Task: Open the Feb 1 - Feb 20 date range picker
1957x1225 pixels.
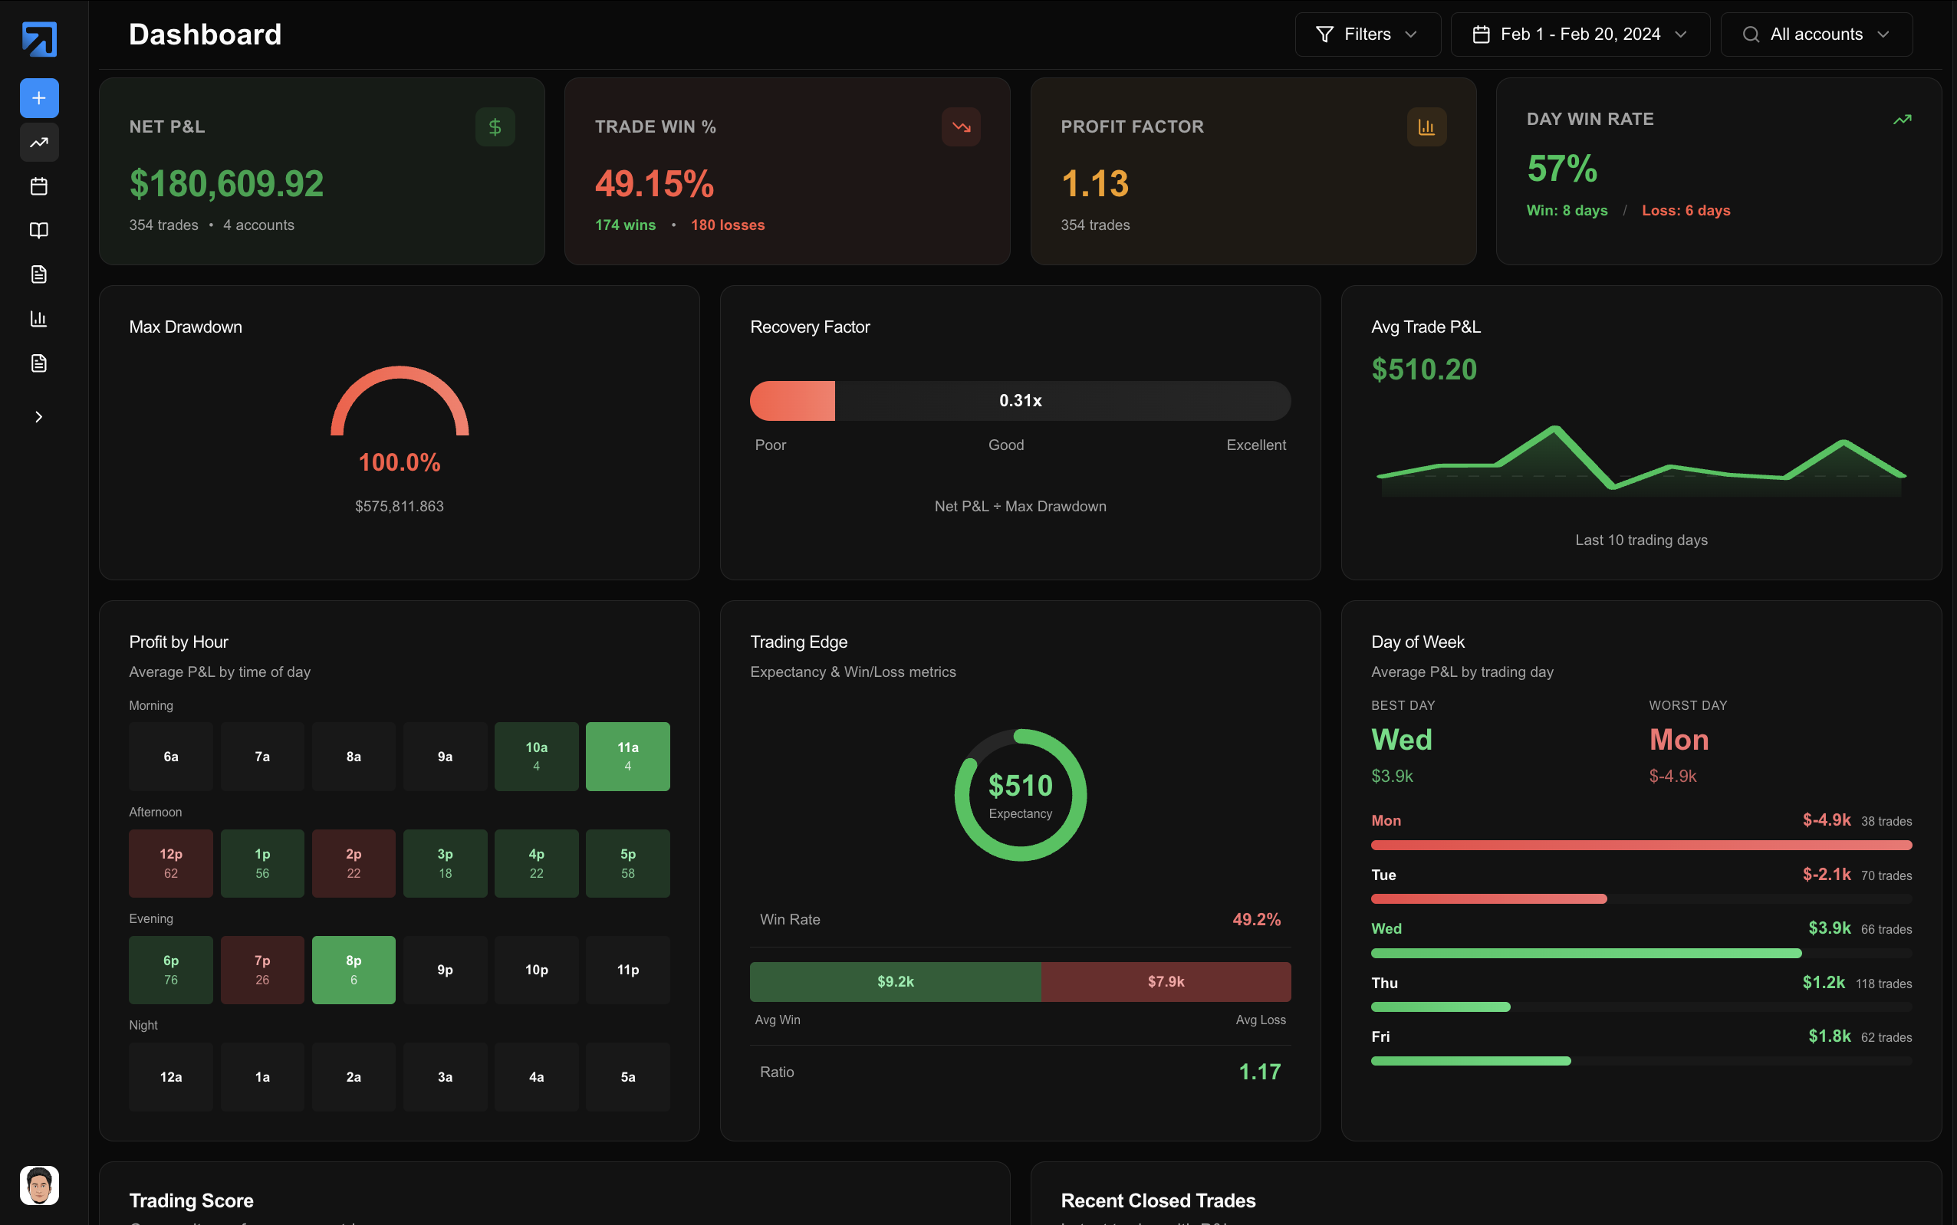Action: pyautogui.click(x=1580, y=34)
